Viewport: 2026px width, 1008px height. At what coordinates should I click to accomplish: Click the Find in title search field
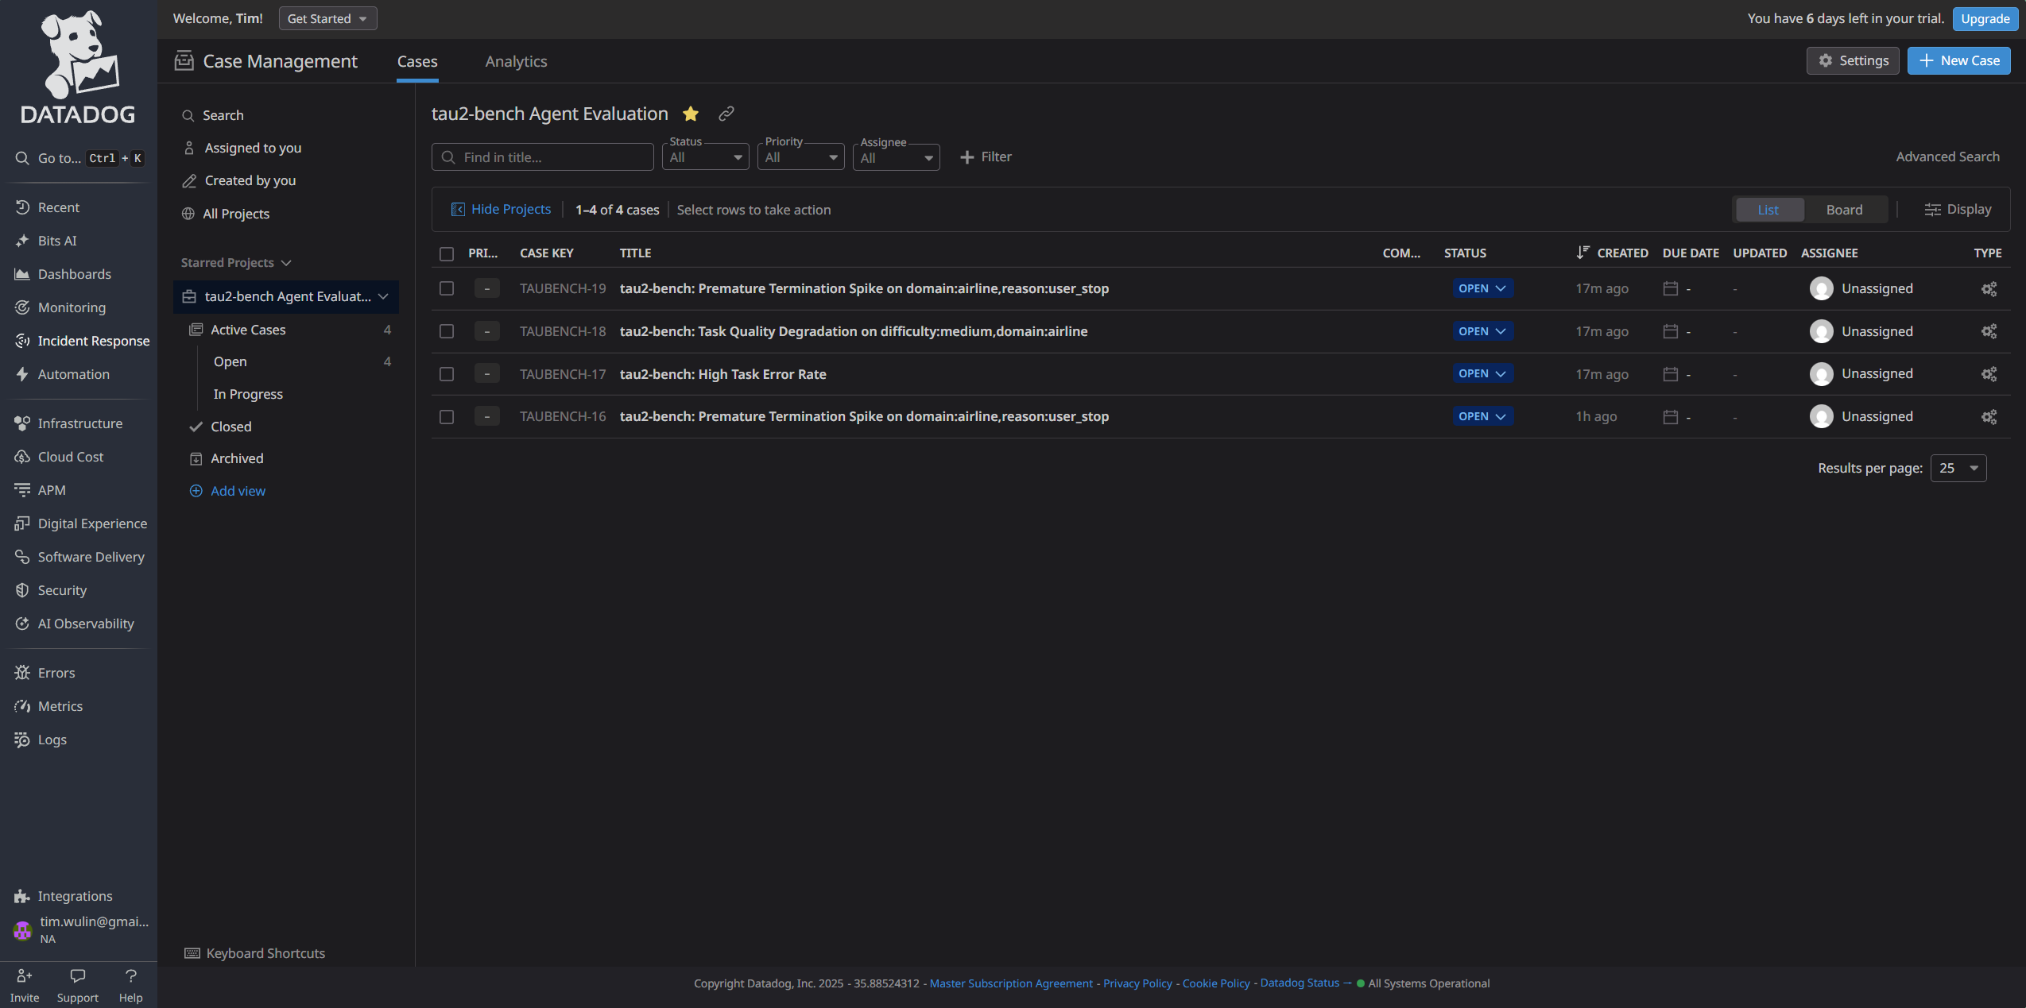point(543,157)
